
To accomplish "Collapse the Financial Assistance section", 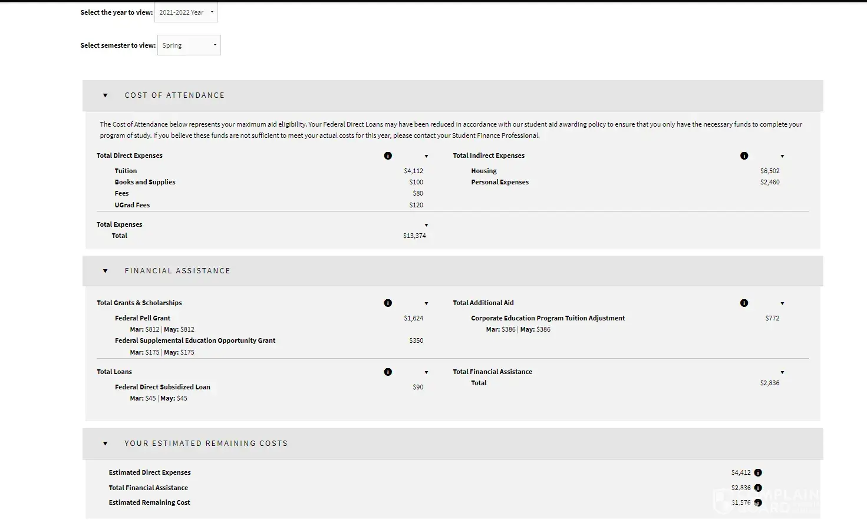I will click(x=106, y=271).
